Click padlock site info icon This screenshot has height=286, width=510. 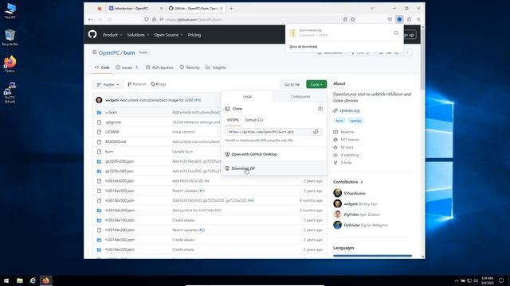point(154,19)
